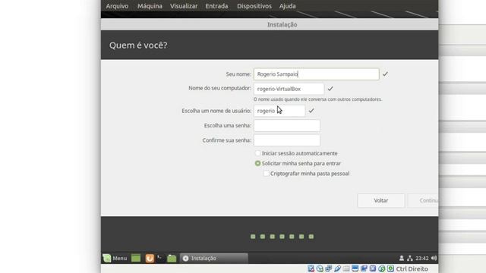Click the nome de usuário field
This screenshot has width=486, height=273.
(x=279, y=111)
